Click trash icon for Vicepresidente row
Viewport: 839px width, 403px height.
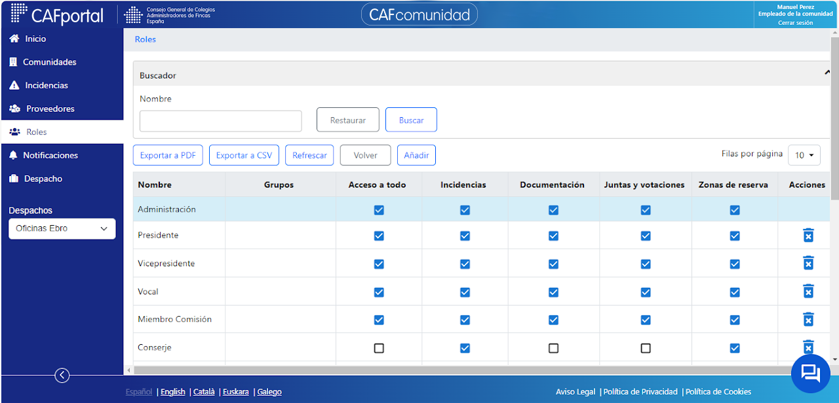(x=808, y=263)
